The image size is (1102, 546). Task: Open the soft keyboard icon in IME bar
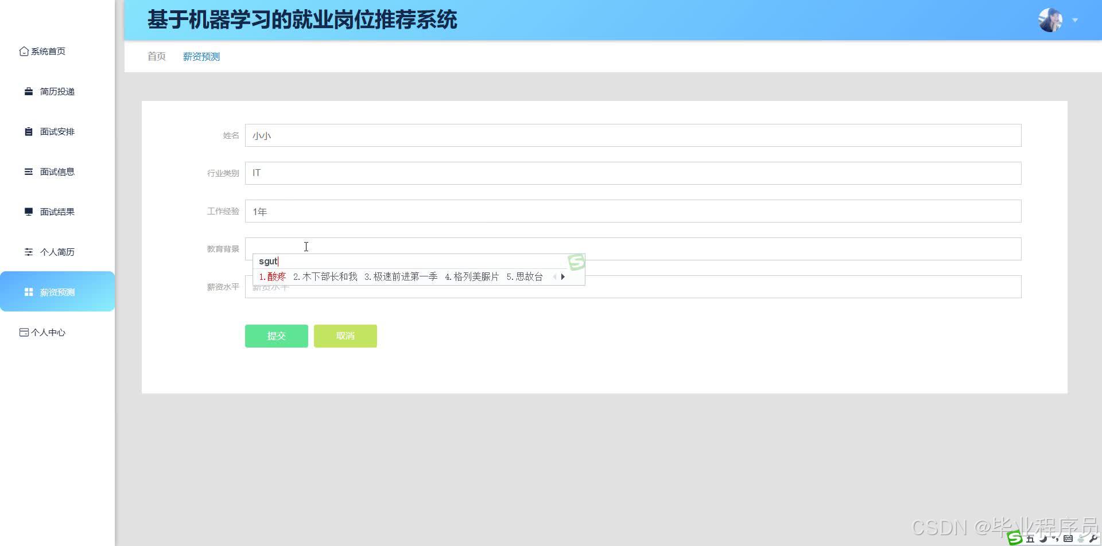[x=1068, y=539]
